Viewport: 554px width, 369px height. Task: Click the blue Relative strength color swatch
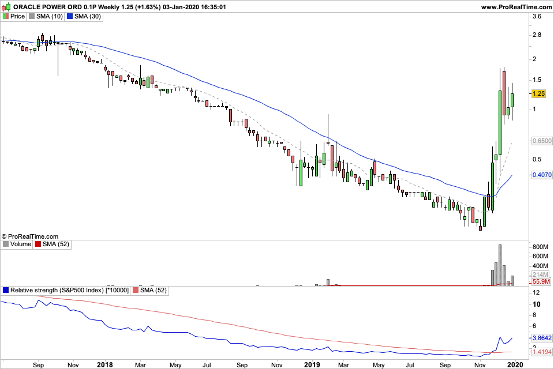pos(6,290)
